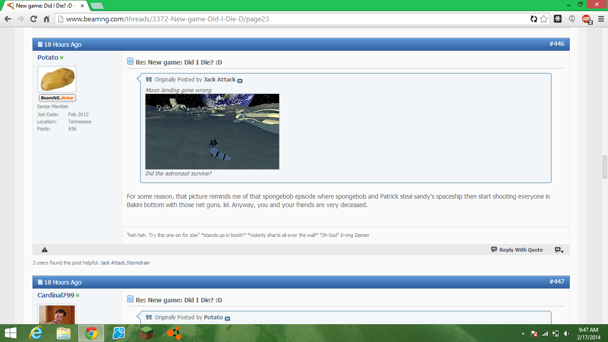Click Cardinal799's avatar image
This screenshot has width=608, height=342.
coord(57,314)
